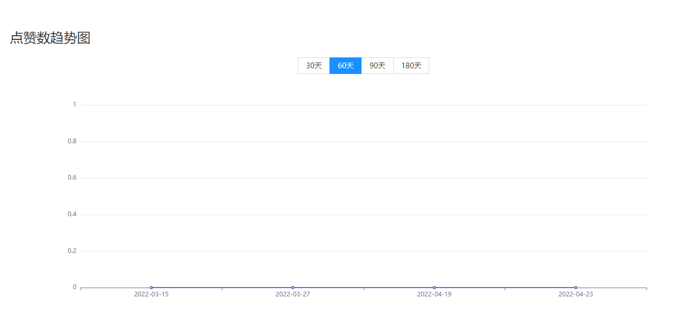This screenshot has width=676, height=315.
Task: Select the data point above 2022-04-23
Action: [576, 288]
